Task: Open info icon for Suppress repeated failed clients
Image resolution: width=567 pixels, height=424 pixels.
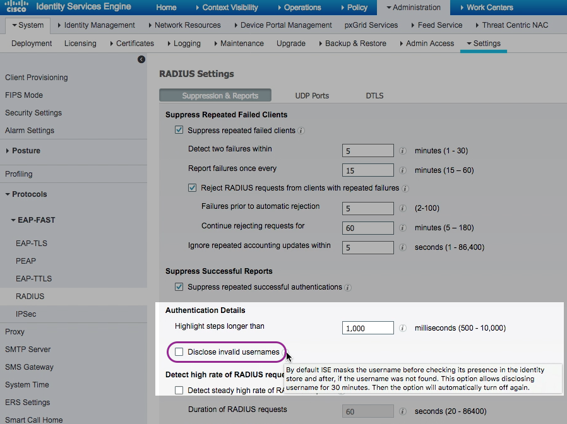Action: click(x=301, y=131)
